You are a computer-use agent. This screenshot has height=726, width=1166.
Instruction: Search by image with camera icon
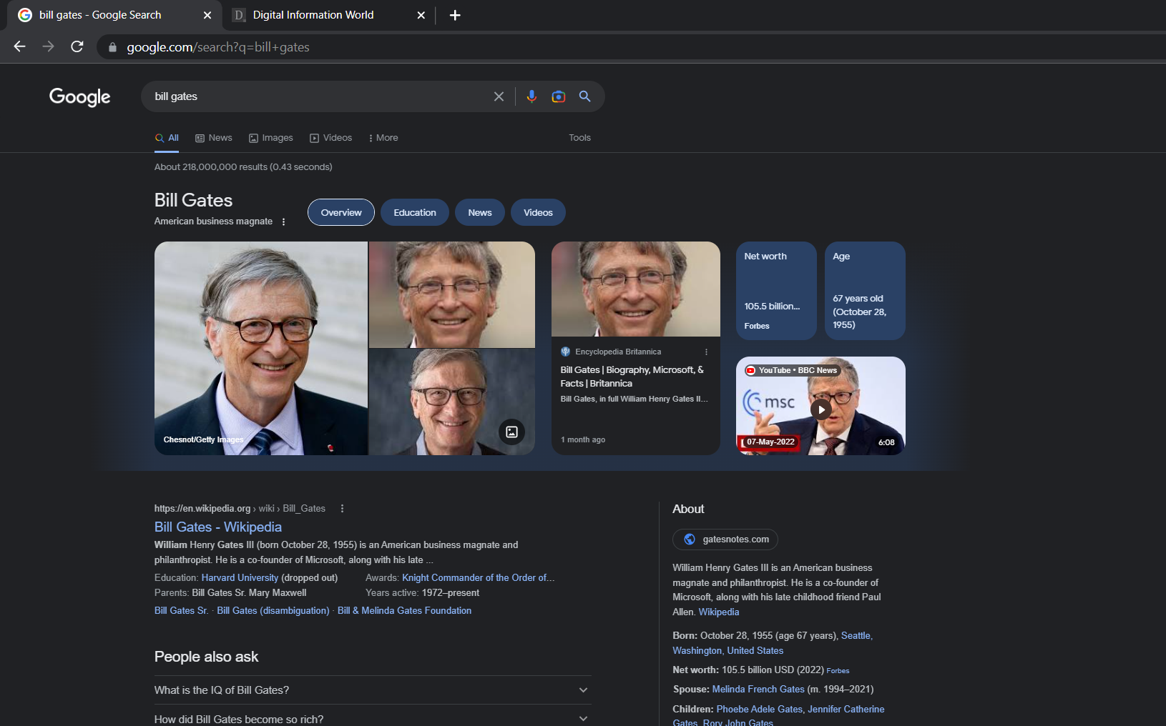[x=559, y=96]
